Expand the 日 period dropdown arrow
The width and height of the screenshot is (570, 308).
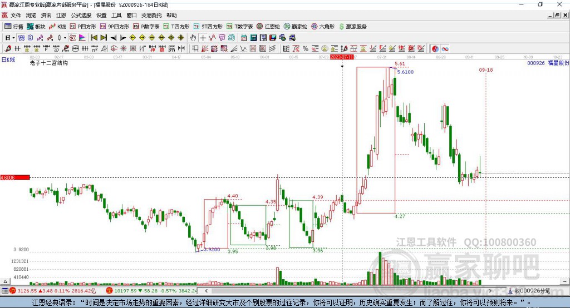[x=13, y=37]
